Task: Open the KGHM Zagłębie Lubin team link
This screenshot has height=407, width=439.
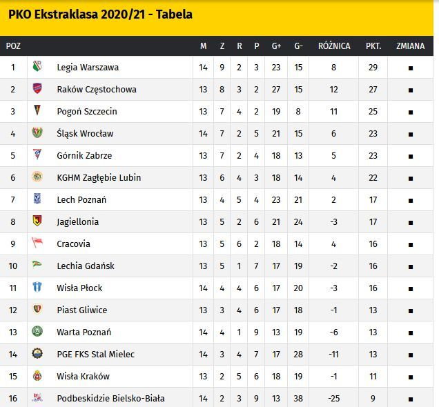Action: [x=99, y=177]
